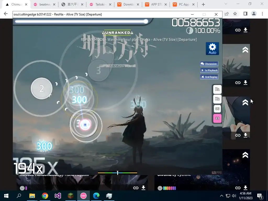Open the volume control in tray
Viewport: 268px width, 201px height.
tap(234, 196)
